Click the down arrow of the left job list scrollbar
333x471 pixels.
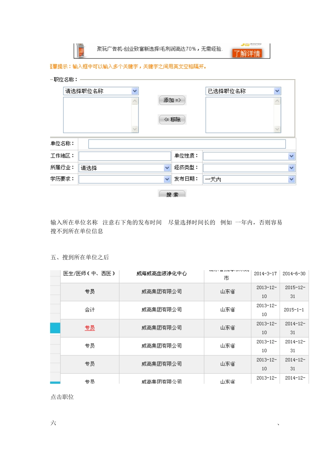(135, 129)
